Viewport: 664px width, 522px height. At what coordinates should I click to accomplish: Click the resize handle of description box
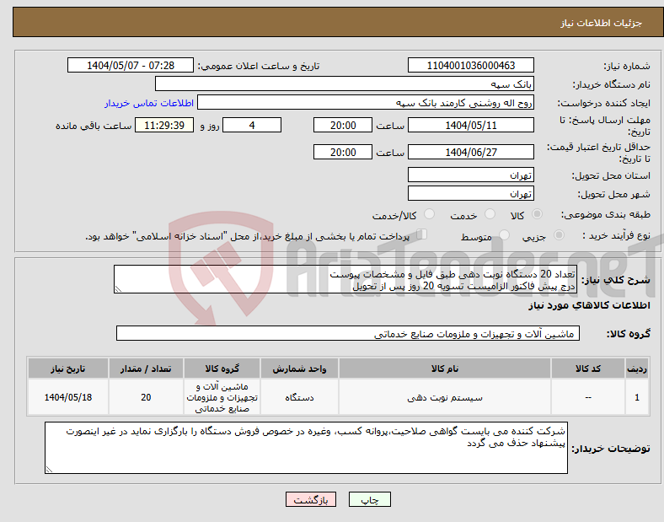point(118,289)
